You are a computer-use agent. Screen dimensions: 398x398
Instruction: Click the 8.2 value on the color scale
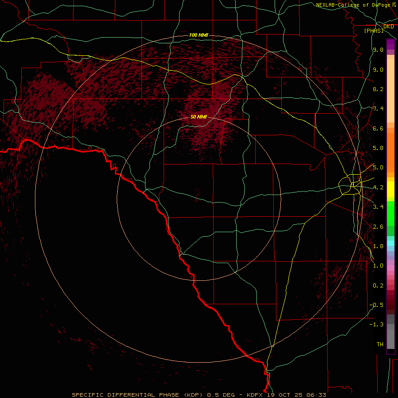(x=378, y=89)
